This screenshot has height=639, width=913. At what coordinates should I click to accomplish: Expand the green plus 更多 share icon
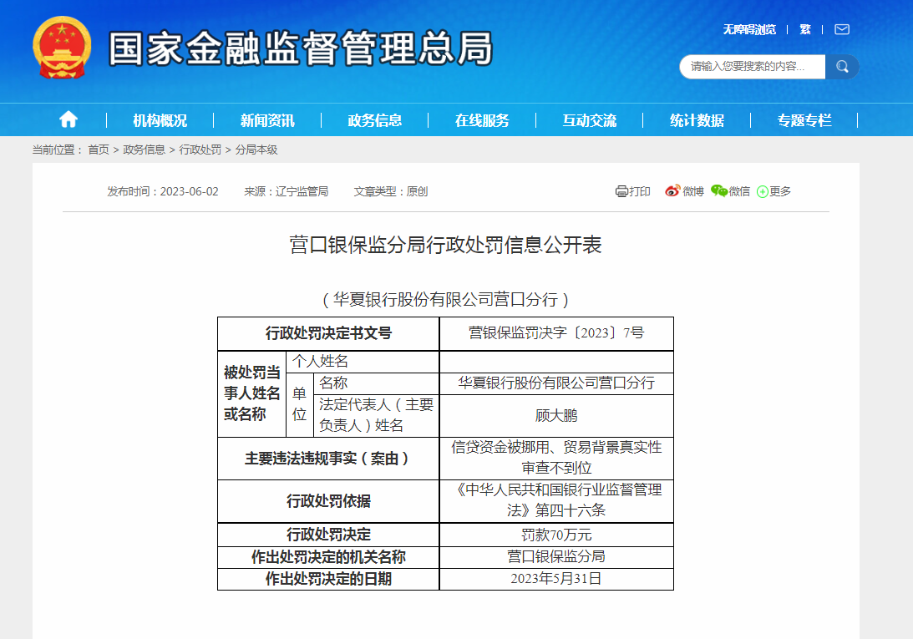tap(763, 192)
